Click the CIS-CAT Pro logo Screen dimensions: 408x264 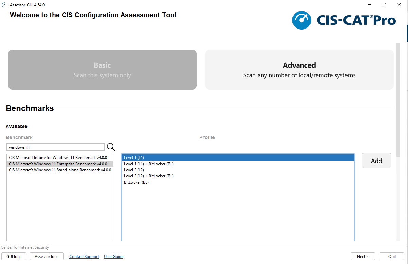pos(344,20)
